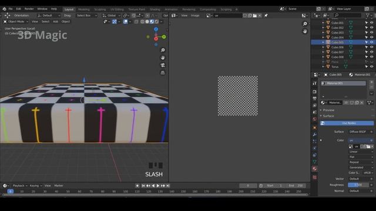The height and width of the screenshot is (211, 376).
Task: Expand the Preview panel
Action: click(x=328, y=110)
